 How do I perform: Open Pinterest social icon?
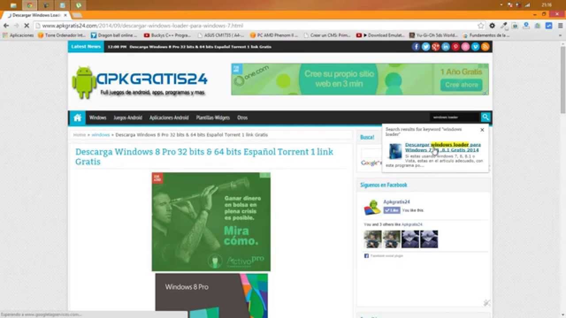point(456,46)
